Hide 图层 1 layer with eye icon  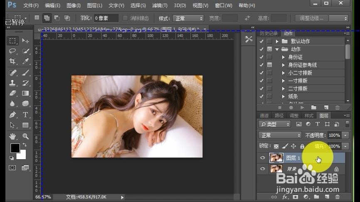pos(263,158)
